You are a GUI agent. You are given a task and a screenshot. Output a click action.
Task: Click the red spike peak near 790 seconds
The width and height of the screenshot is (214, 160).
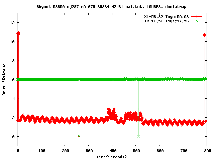(204, 35)
